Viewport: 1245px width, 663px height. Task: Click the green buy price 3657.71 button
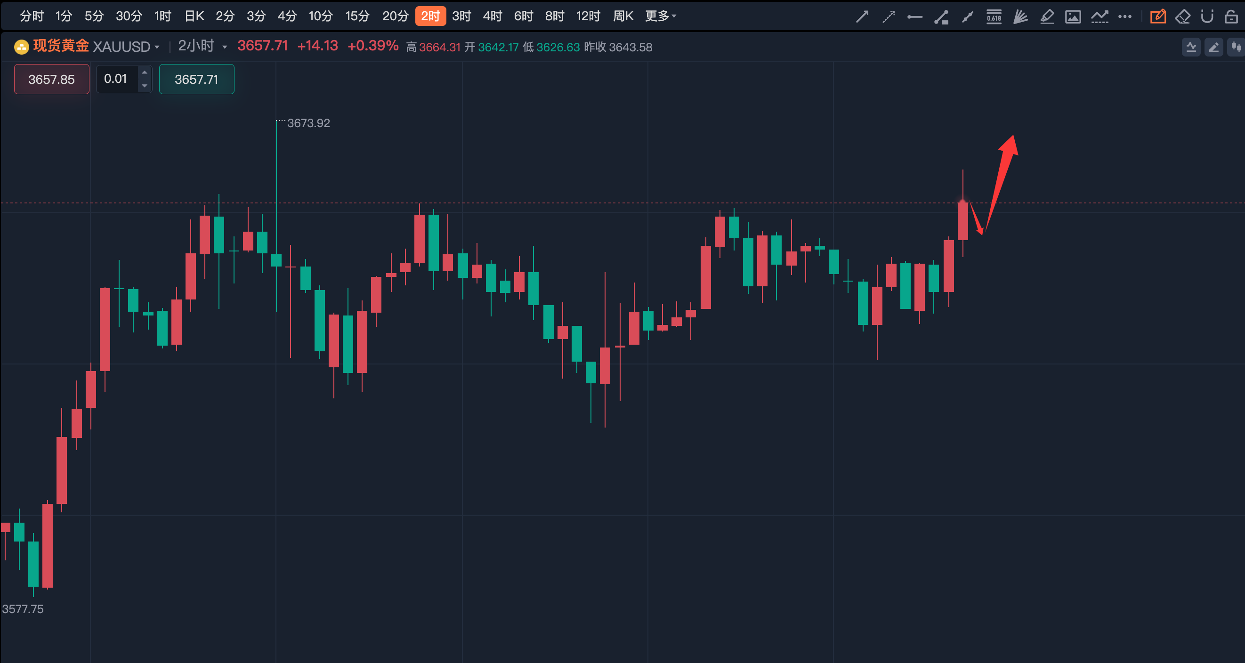(197, 79)
